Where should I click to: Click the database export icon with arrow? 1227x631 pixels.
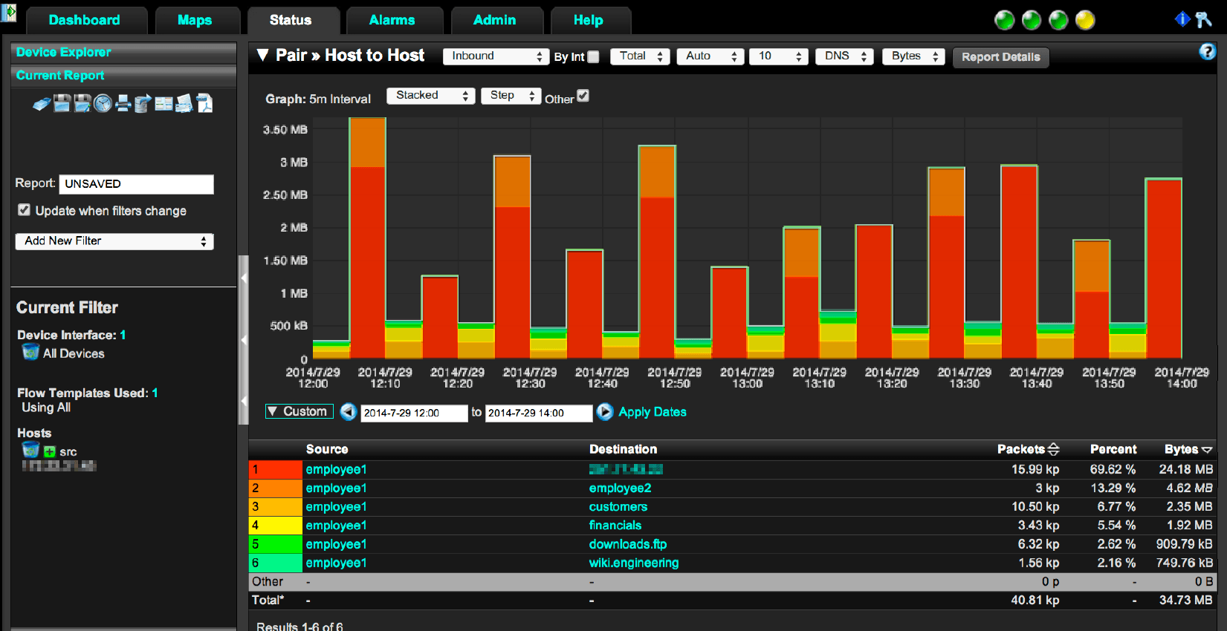tap(143, 104)
